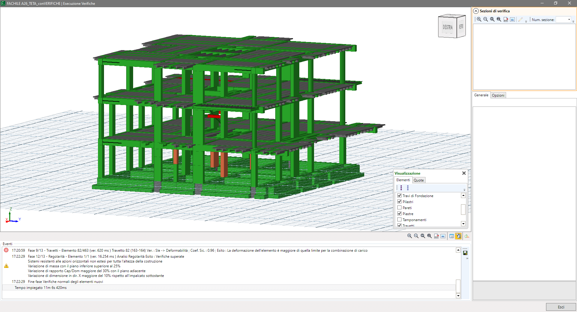Open Visualizzazione toolbar overflow arrow
The height and width of the screenshot is (312, 577).
(x=464, y=189)
